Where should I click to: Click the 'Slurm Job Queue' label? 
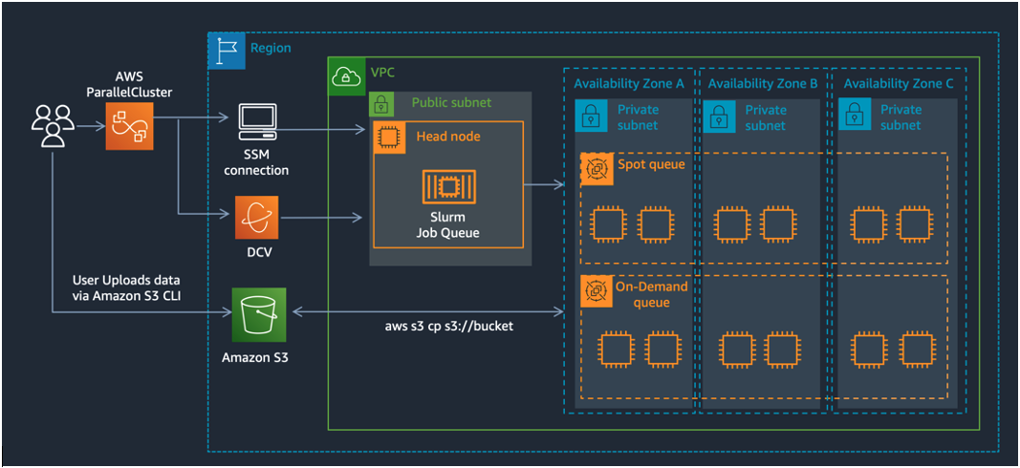pos(447,224)
